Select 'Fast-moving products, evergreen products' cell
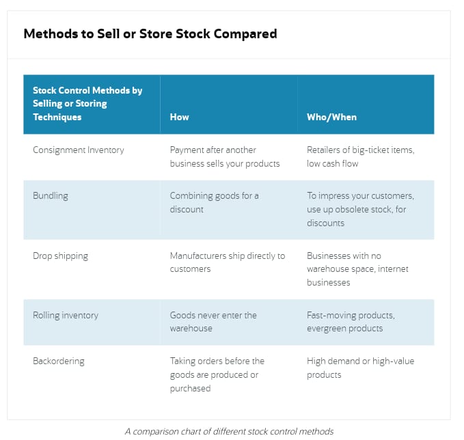Image resolution: width=464 pixels, height=440 pixels. [351, 322]
